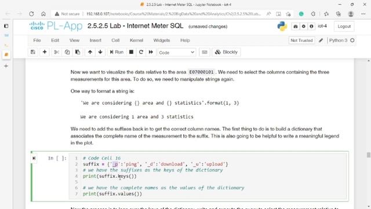The image size is (371, 209).
Task: Open the browser favorites star icon
Action: 326,14
